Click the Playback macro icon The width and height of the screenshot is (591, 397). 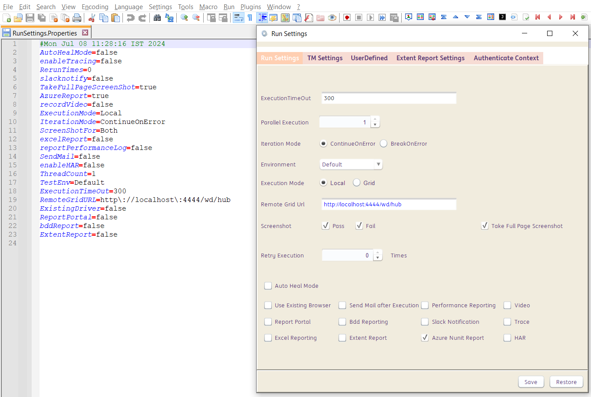(x=370, y=18)
